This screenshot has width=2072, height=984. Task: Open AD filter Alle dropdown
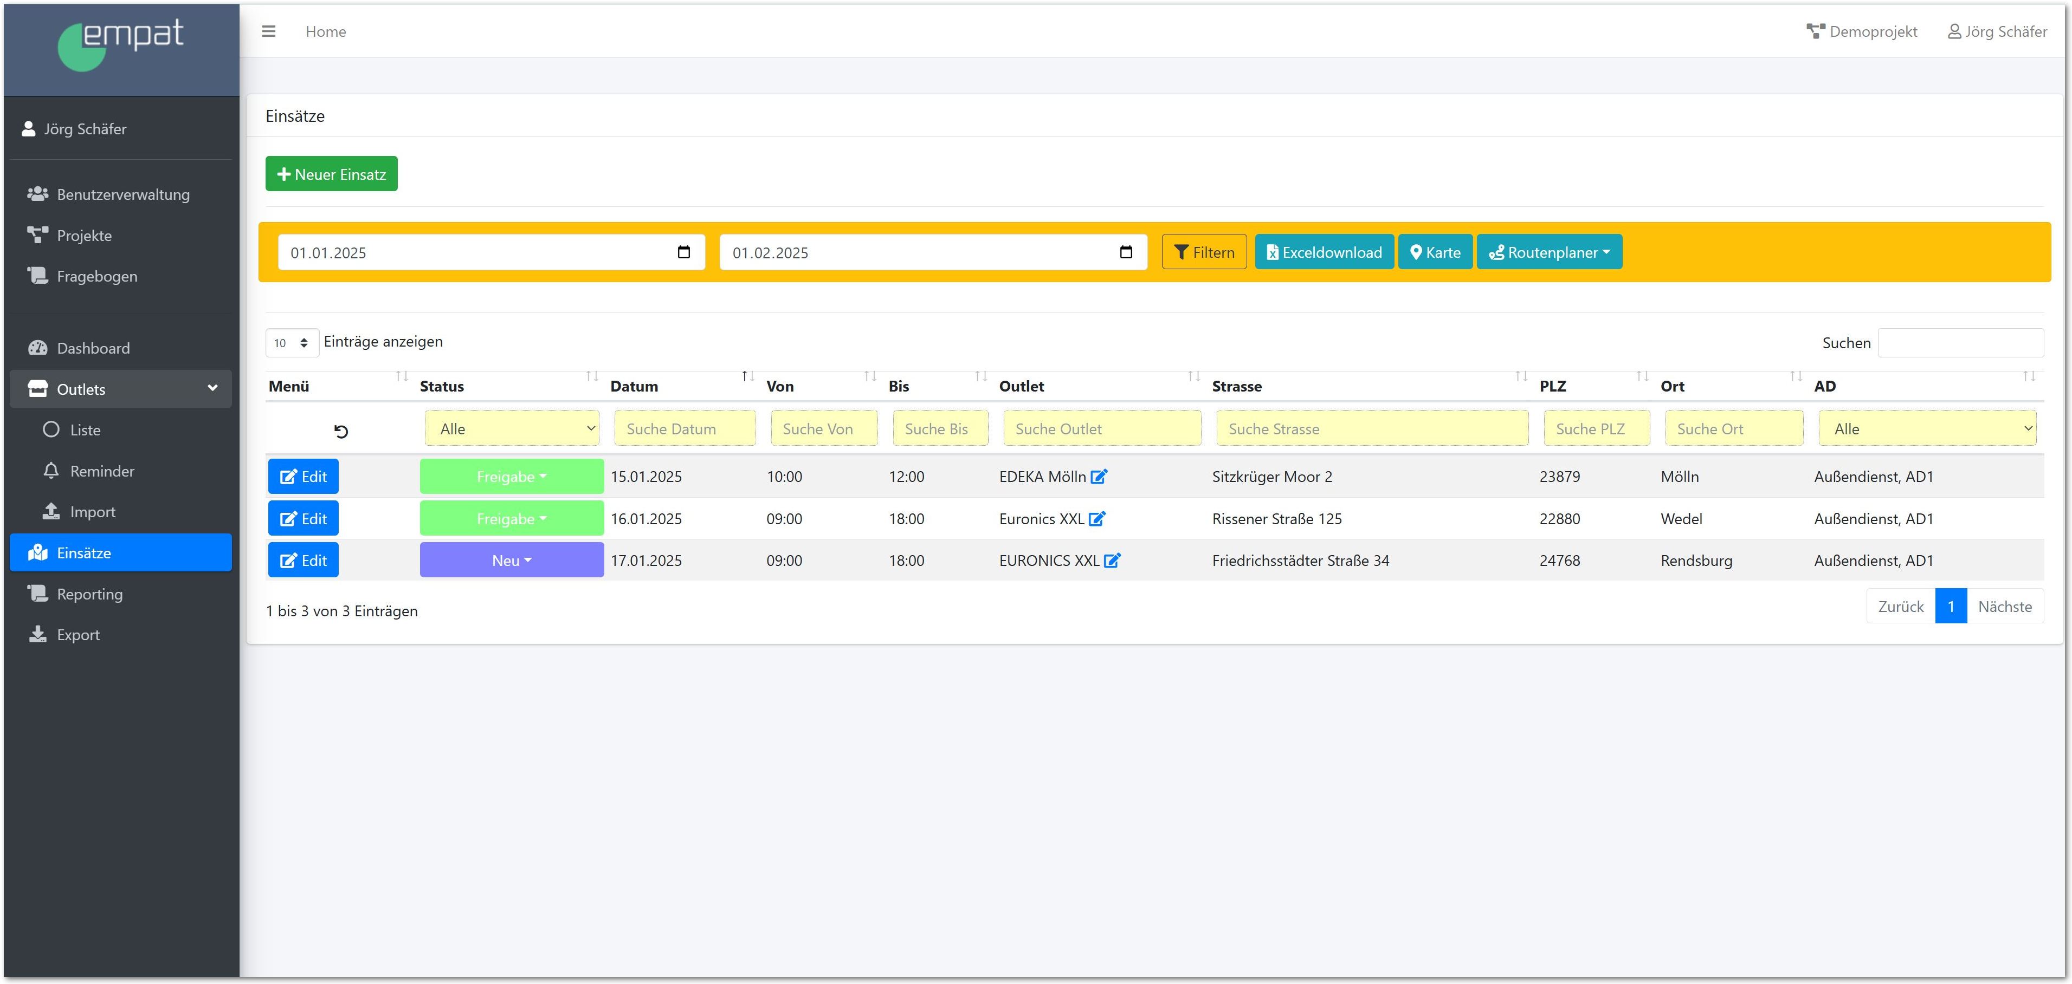pos(1926,428)
